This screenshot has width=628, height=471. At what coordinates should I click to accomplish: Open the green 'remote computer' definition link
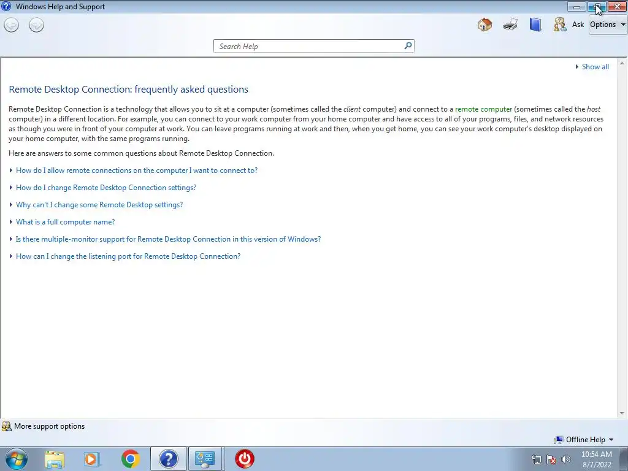483,109
